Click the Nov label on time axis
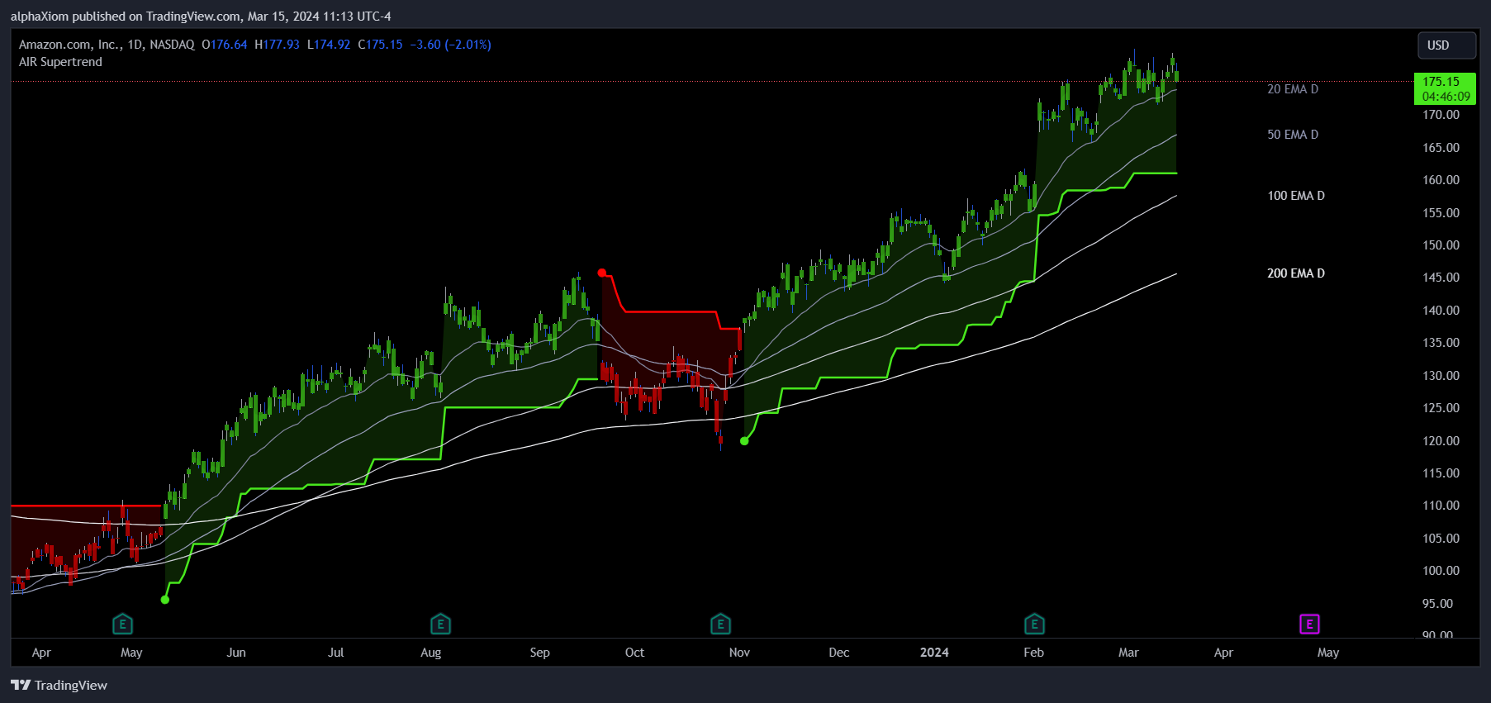The image size is (1491, 703). (739, 653)
